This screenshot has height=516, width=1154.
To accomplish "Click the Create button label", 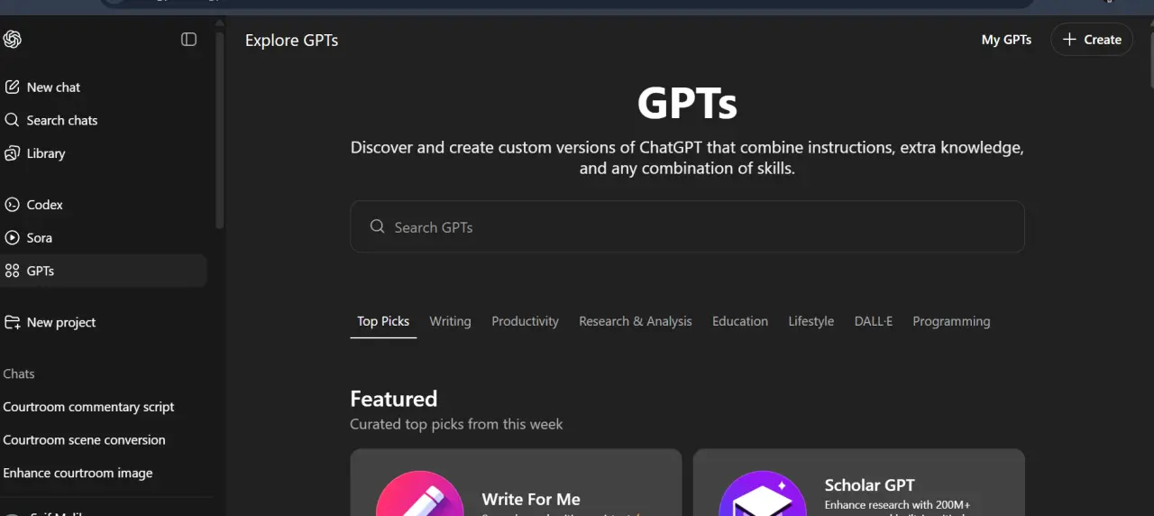I will click(1103, 39).
